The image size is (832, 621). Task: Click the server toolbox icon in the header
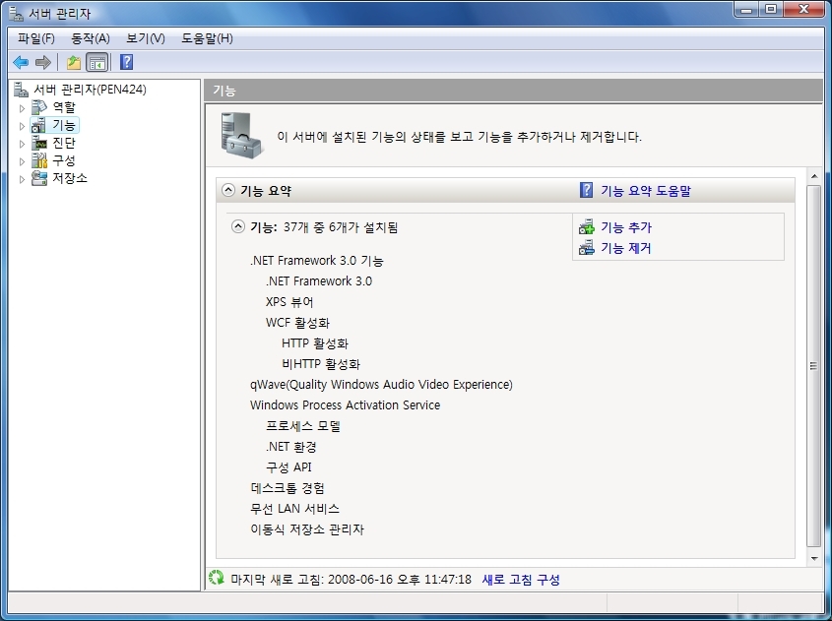241,135
